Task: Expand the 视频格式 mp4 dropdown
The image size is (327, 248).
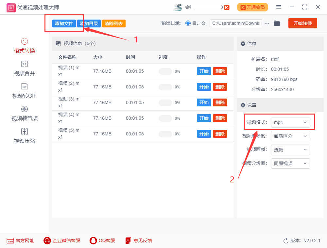Action: 290,122
